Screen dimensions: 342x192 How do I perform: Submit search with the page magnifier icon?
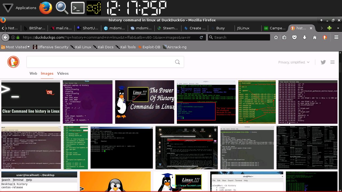coord(177,62)
